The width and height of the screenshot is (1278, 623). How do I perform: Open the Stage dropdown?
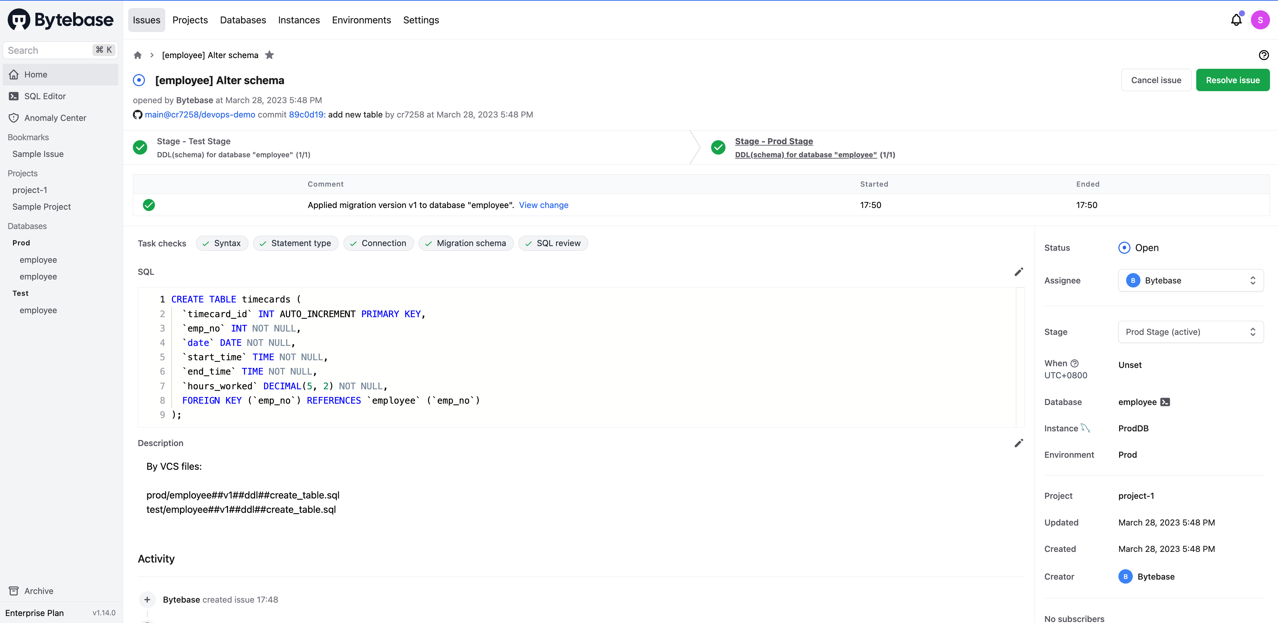tap(1190, 332)
